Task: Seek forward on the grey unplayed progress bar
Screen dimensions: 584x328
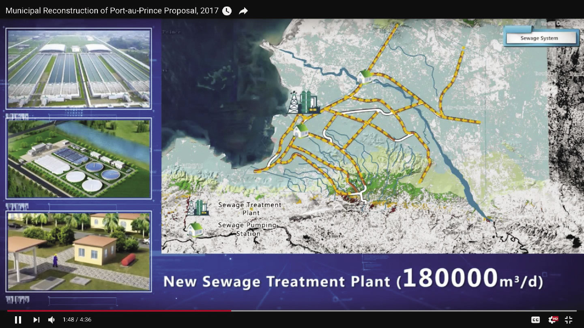Action: [406, 311]
